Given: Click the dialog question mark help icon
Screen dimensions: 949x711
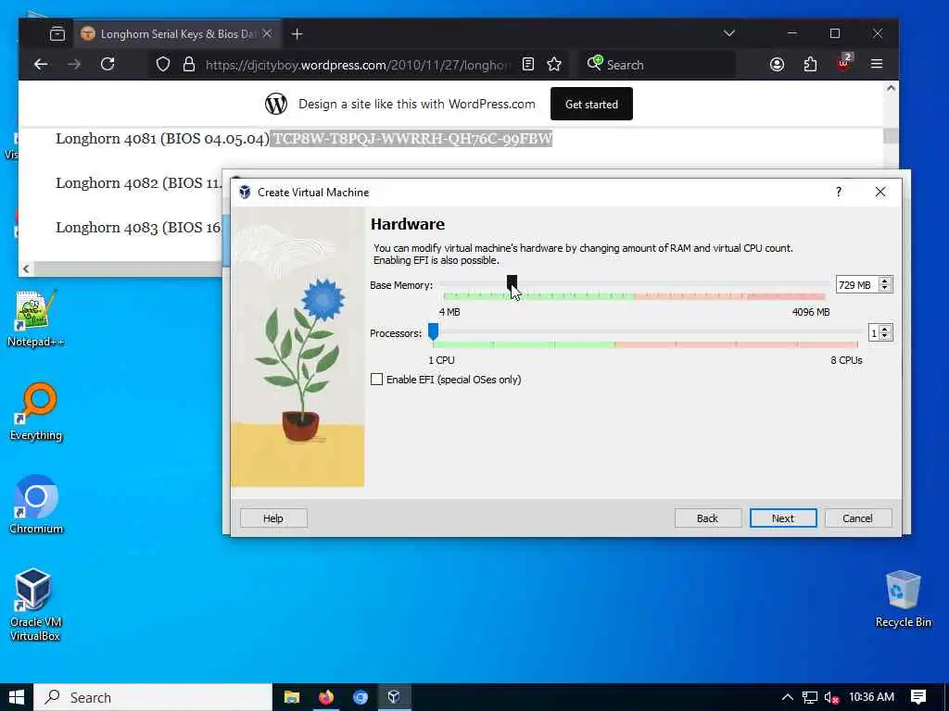Looking at the screenshot, I should [x=838, y=192].
